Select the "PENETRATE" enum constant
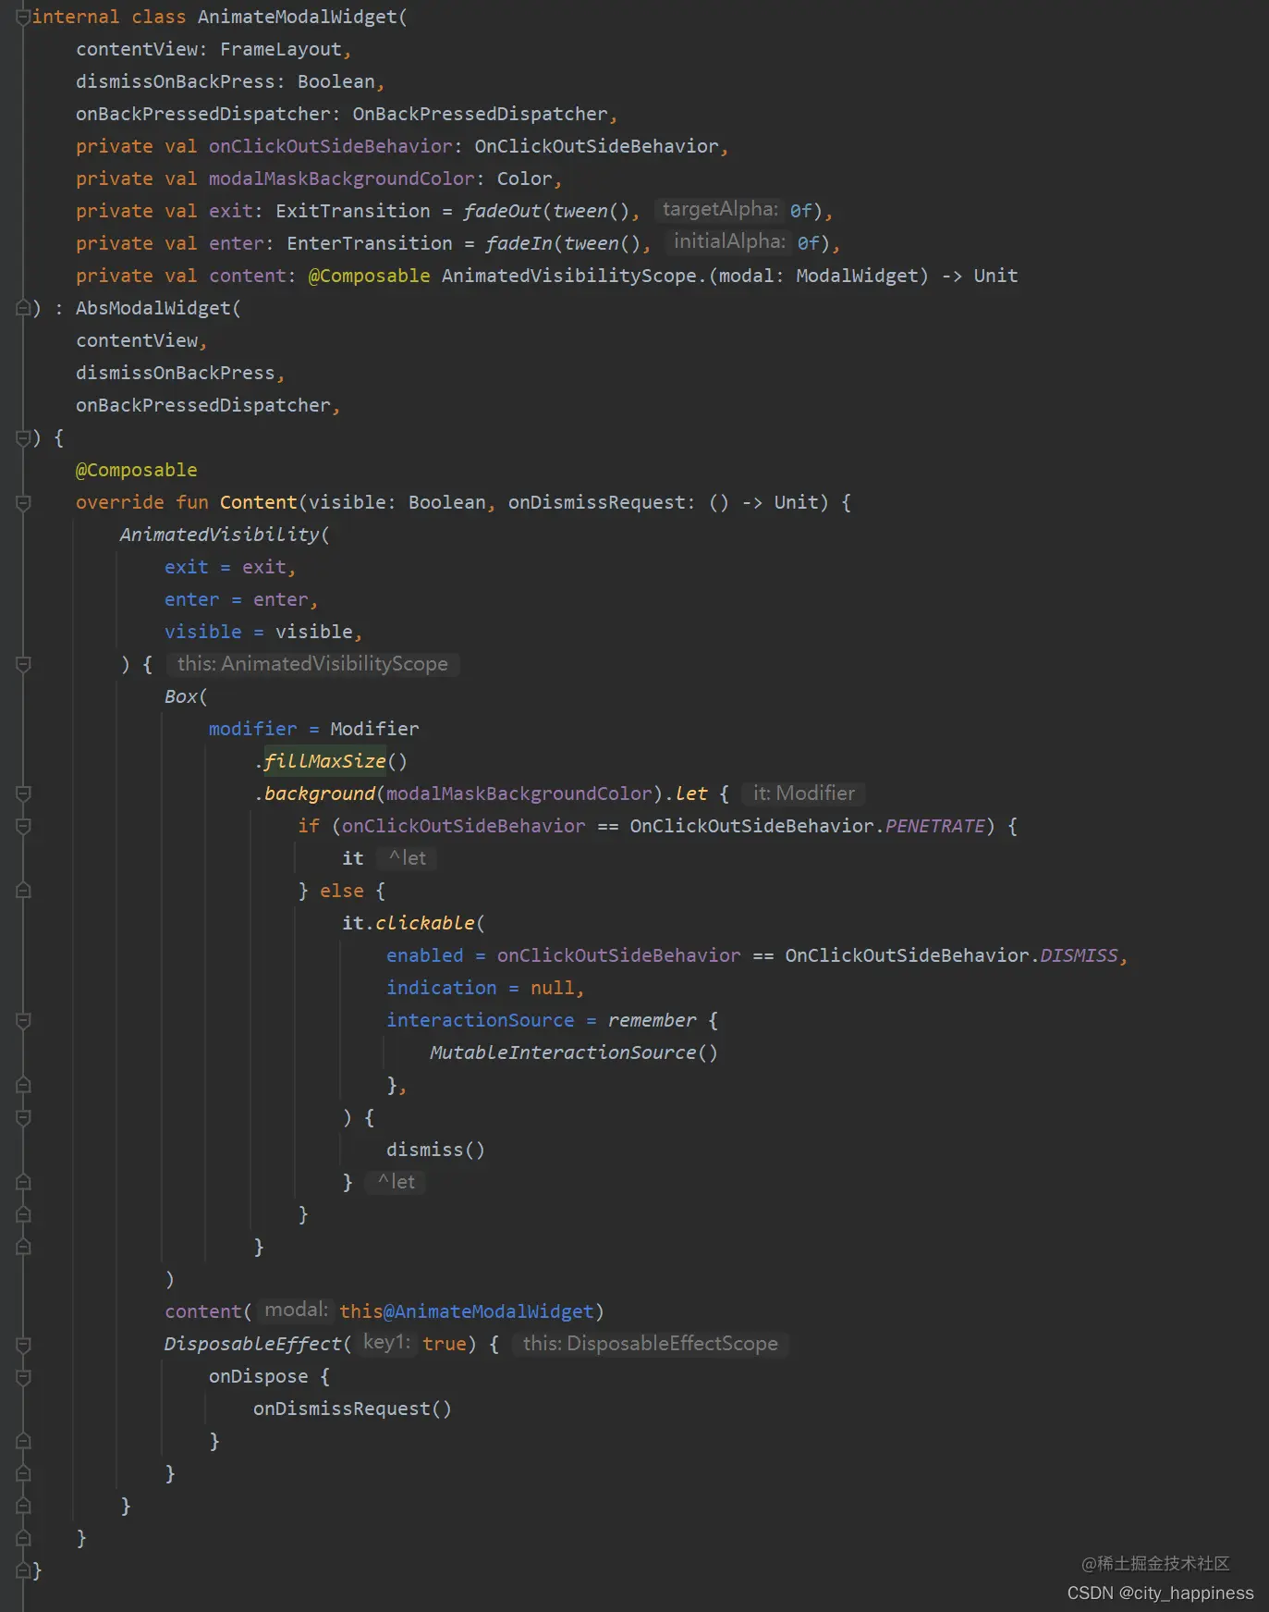Image resolution: width=1269 pixels, height=1612 pixels. [935, 827]
